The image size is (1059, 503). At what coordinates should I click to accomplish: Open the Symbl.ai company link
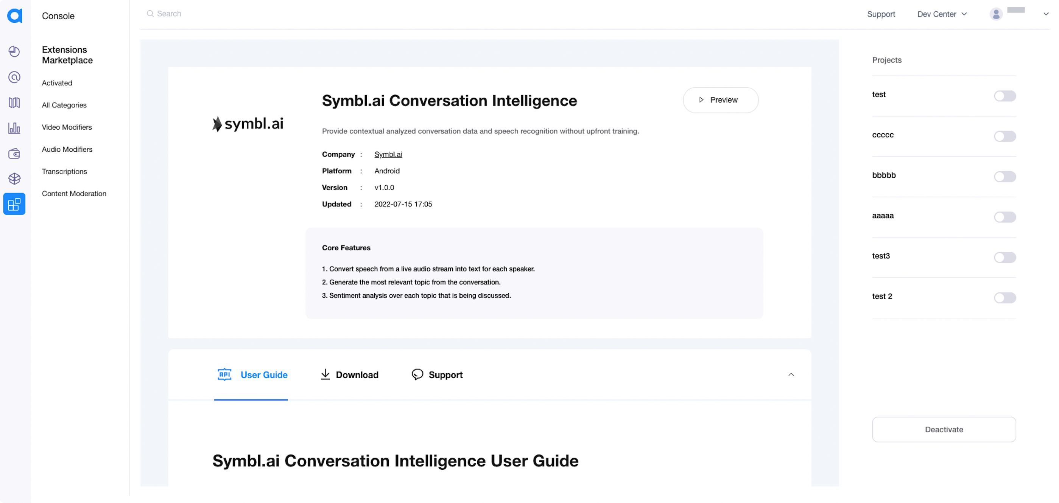coord(388,154)
